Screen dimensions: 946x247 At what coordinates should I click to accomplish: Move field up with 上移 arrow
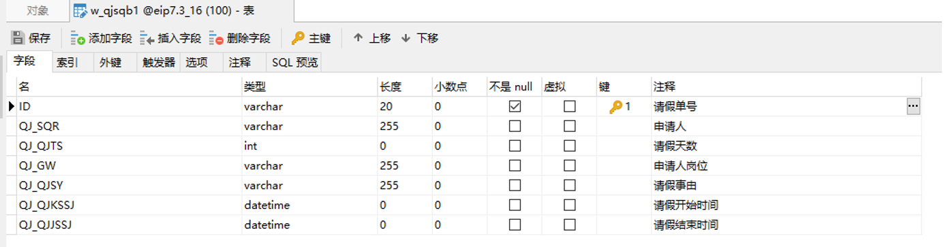(358, 38)
